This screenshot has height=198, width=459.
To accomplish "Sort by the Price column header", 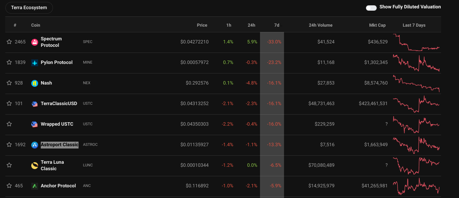I will point(202,25).
